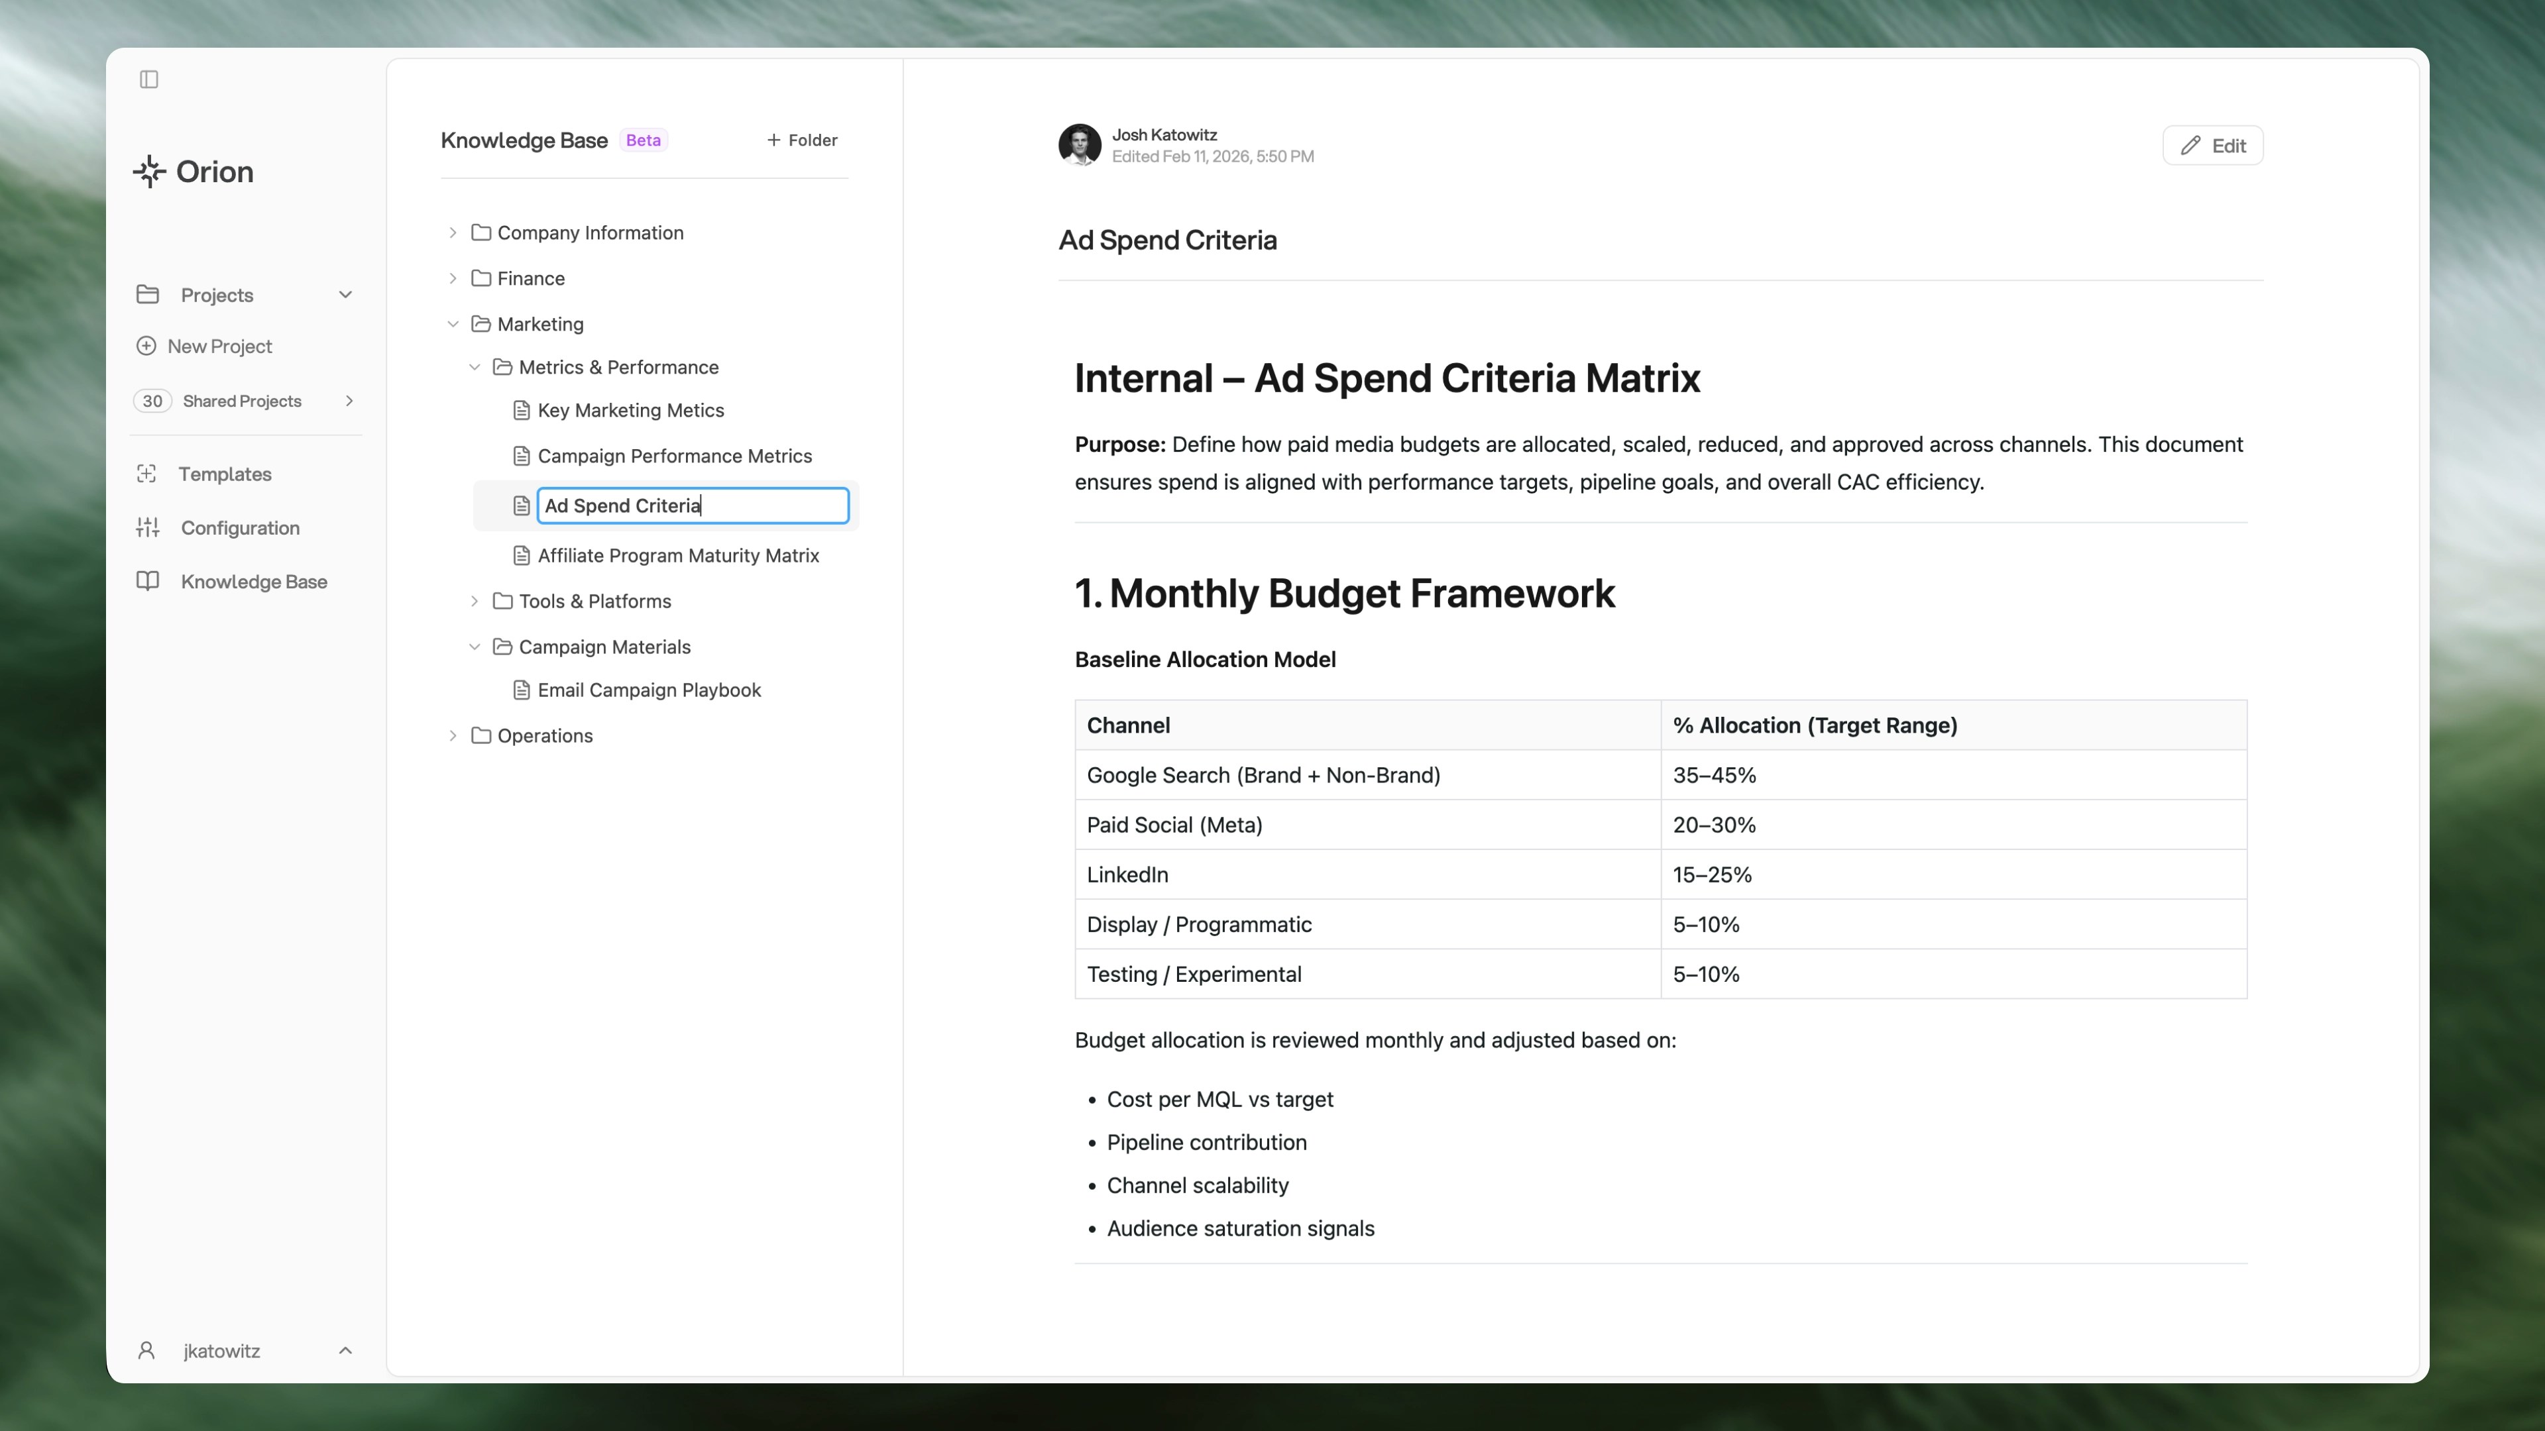Click the Ad Spend Criteria rename field
Image resolution: width=2545 pixels, height=1431 pixels.
pos(691,505)
